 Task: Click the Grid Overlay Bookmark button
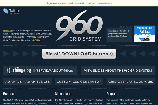(x=131, y=82)
